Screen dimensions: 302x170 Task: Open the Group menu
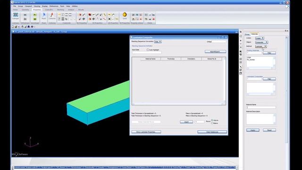20,6
